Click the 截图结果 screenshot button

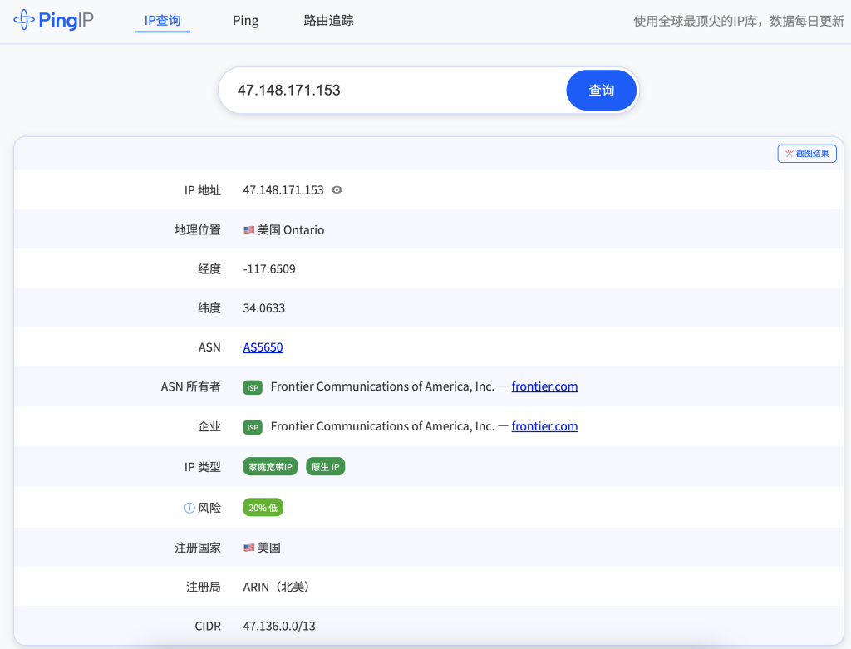(x=806, y=154)
